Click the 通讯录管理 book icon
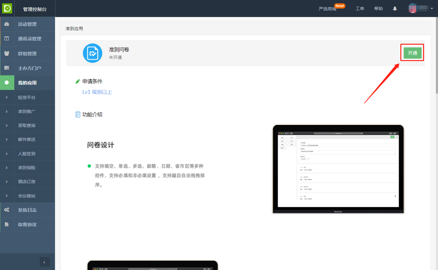 click(x=7, y=39)
